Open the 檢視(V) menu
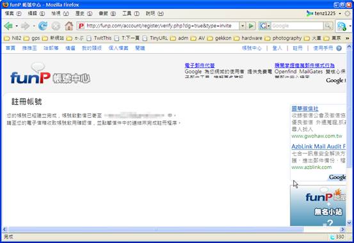This screenshot has height=243, width=354. (x=60, y=13)
